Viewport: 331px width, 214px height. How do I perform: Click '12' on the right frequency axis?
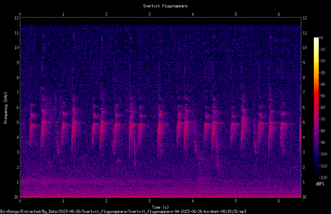[305, 18]
